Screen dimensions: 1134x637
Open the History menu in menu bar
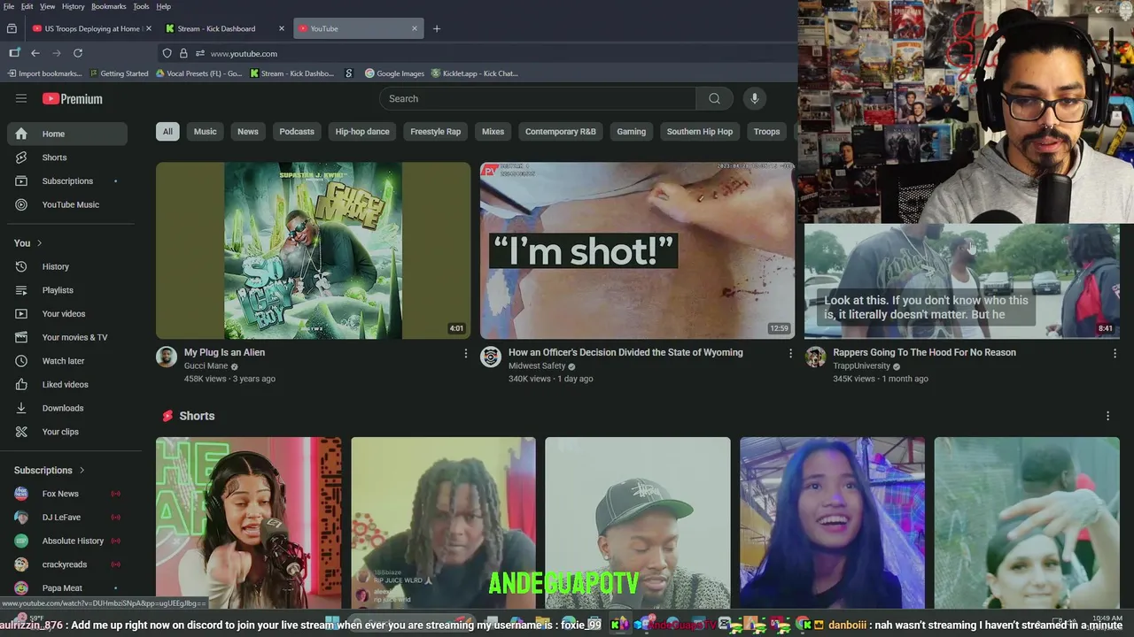pyautogui.click(x=74, y=6)
